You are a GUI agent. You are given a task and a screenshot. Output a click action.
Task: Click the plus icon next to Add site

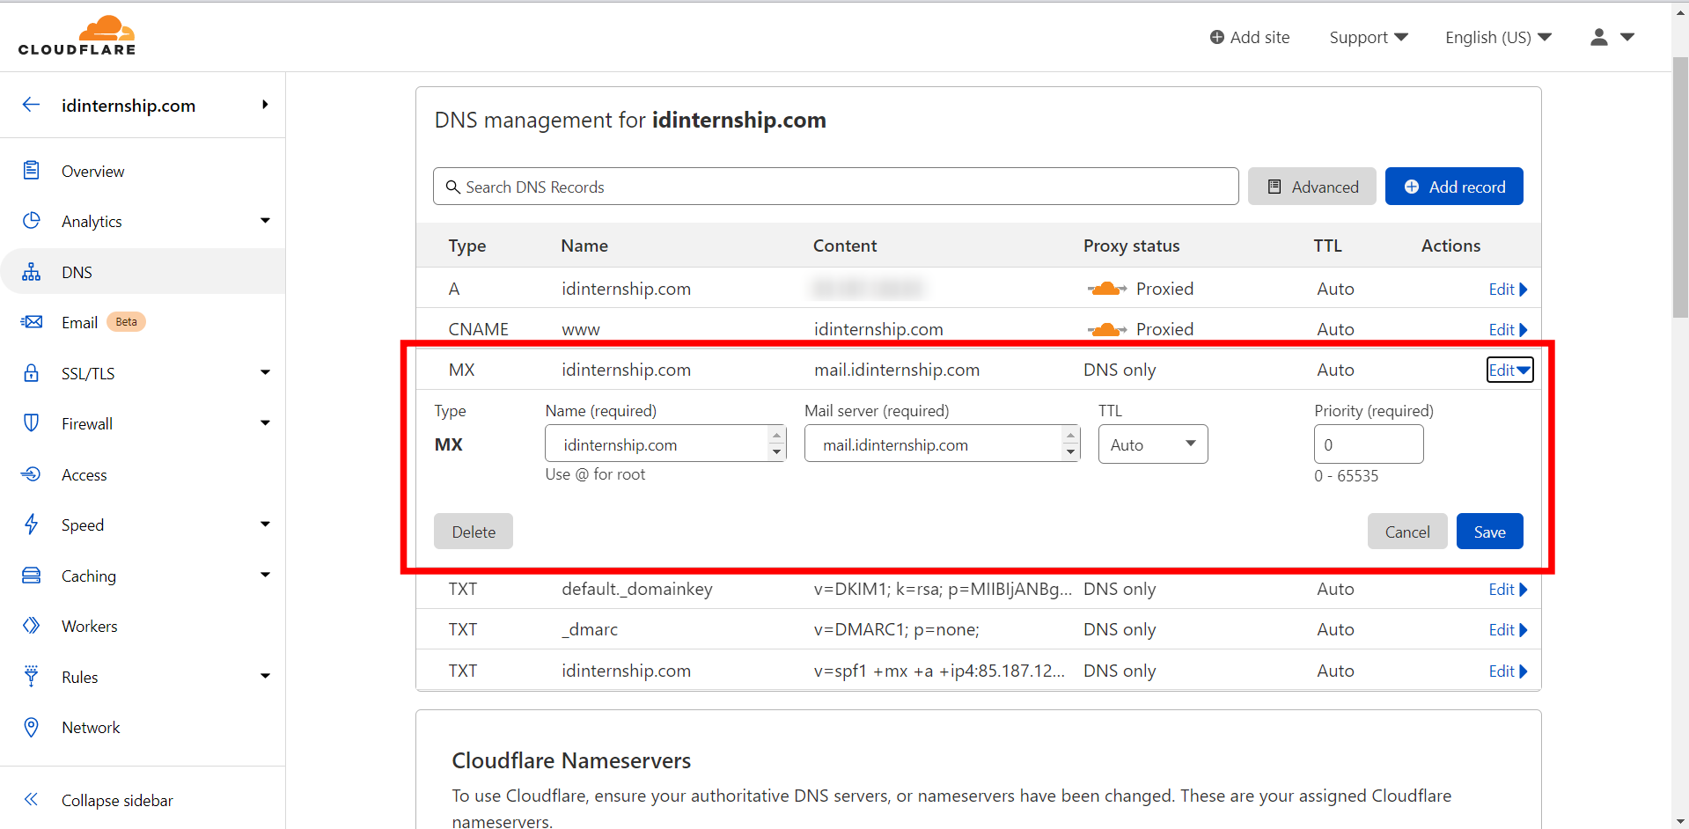(x=1217, y=37)
